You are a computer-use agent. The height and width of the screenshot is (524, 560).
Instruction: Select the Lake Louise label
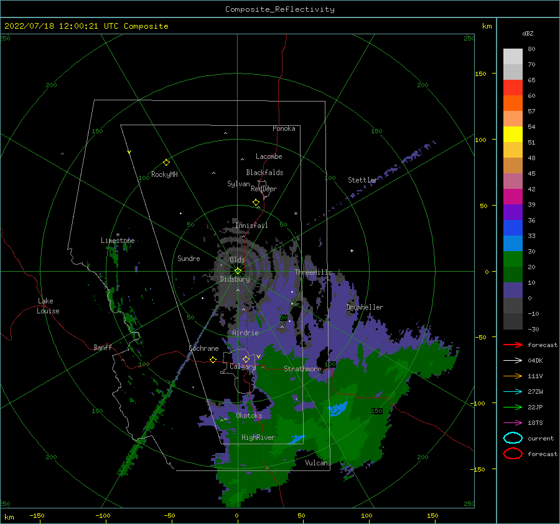pos(48,306)
